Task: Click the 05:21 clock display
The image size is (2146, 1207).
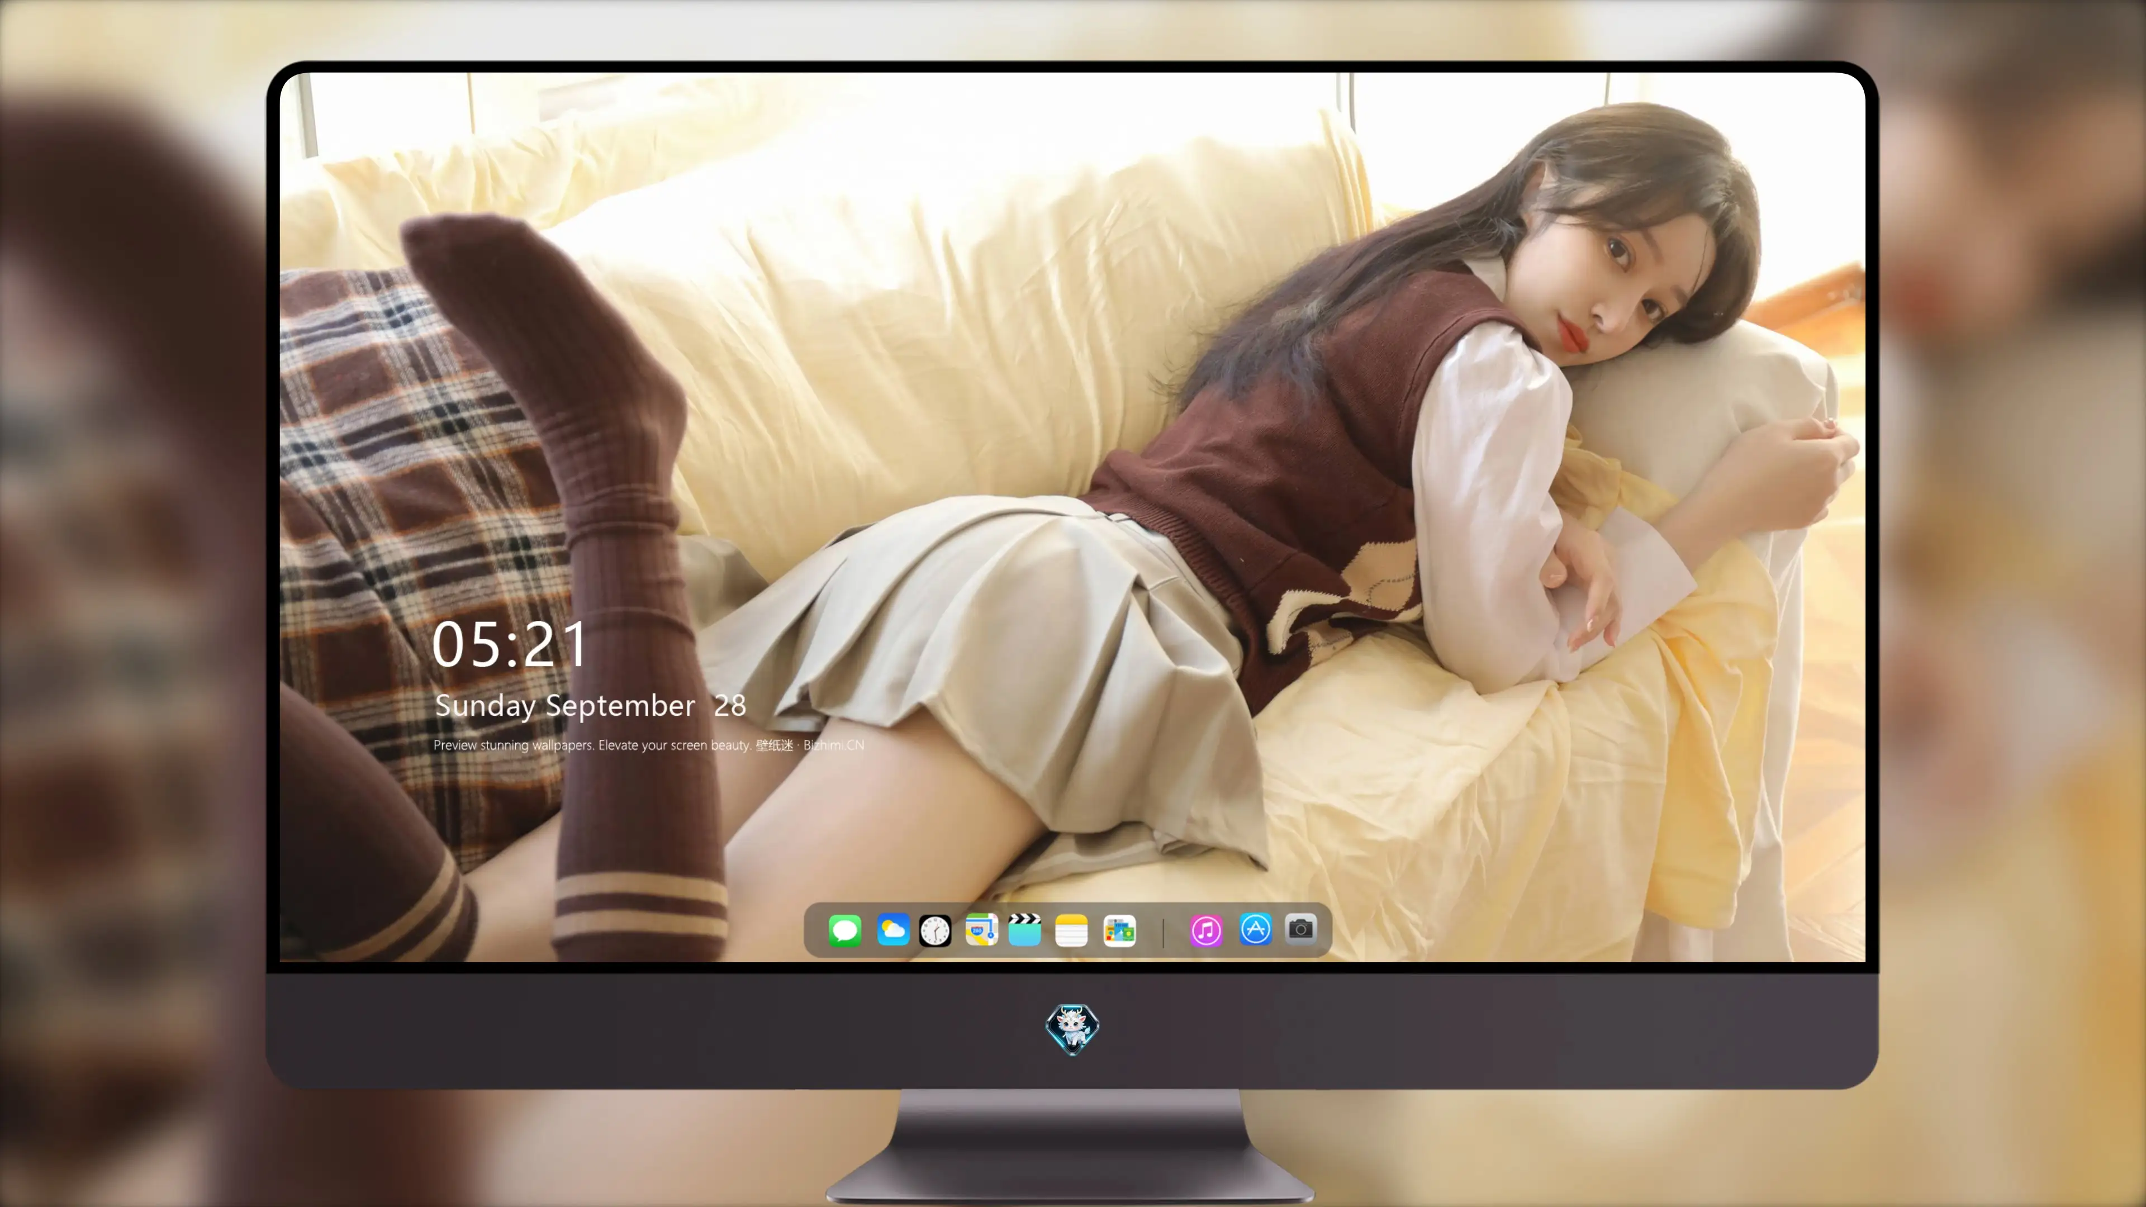Action: click(x=509, y=645)
